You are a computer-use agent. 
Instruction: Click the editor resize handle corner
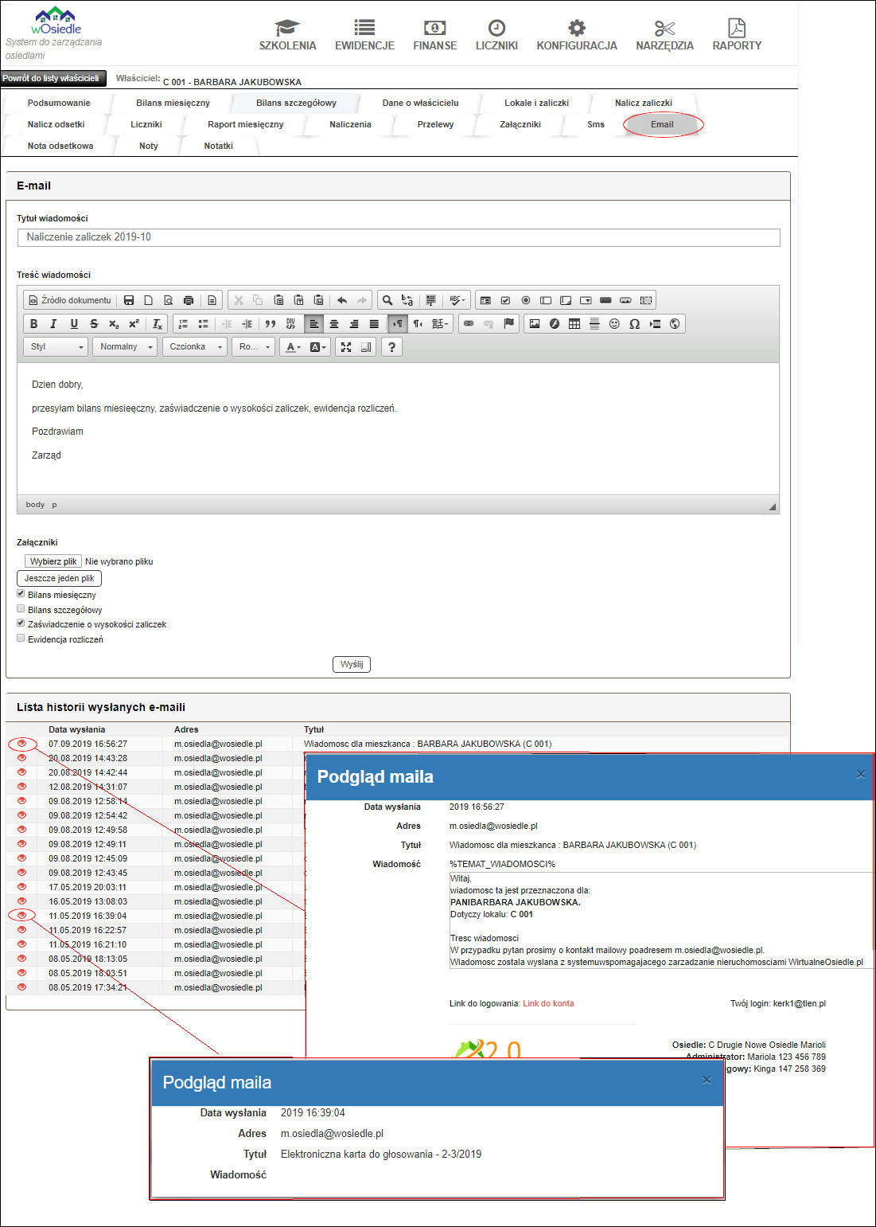click(x=772, y=506)
